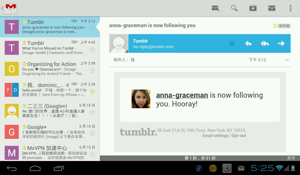Star the 二三三 (Google+) email
300x175 pixels.
pyautogui.click(x=92, y=112)
